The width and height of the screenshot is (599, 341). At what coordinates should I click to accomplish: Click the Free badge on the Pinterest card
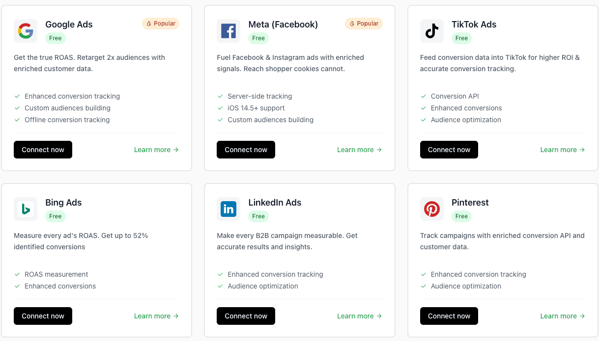[x=461, y=216]
